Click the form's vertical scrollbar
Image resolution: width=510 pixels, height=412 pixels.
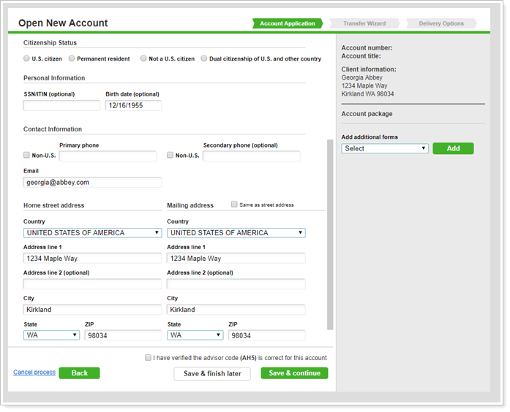[x=330, y=234]
